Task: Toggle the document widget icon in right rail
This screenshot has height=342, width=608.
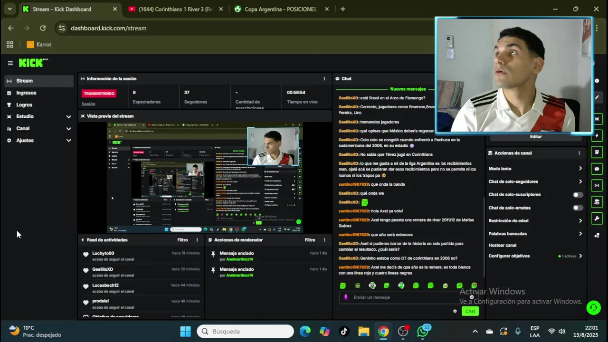Action: 597,152
